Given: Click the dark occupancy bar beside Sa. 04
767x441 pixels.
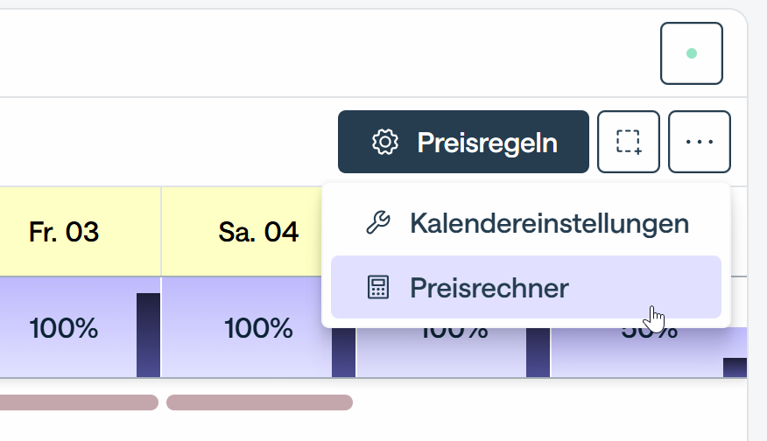Looking at the screenshot, I should tap(343, 353).
